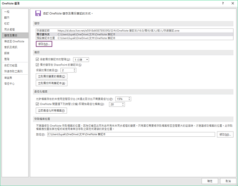Increase the number of backup copies kept
The width and height of the screenshot is (238, 186).
75,69
